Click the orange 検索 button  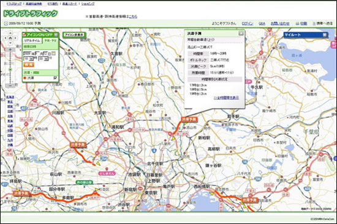[29, 65]
